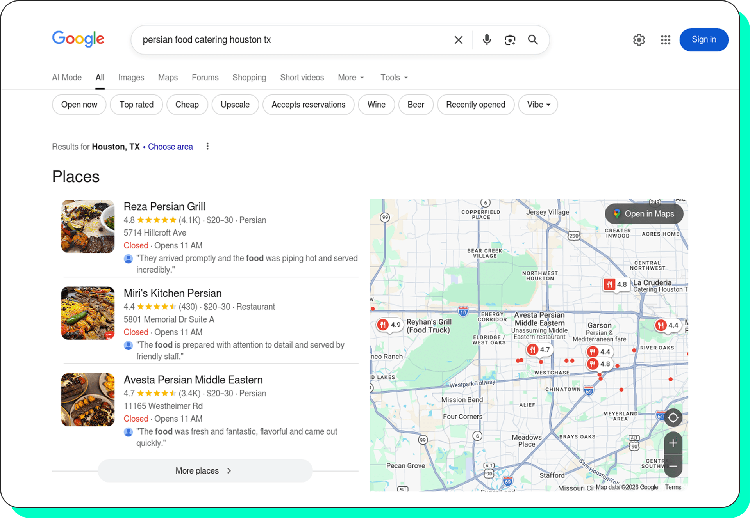Select the 4.8 pin below Garson's pin
Image resolution: width=750 pixels, height=518 pixels.
tap(600, 364)
